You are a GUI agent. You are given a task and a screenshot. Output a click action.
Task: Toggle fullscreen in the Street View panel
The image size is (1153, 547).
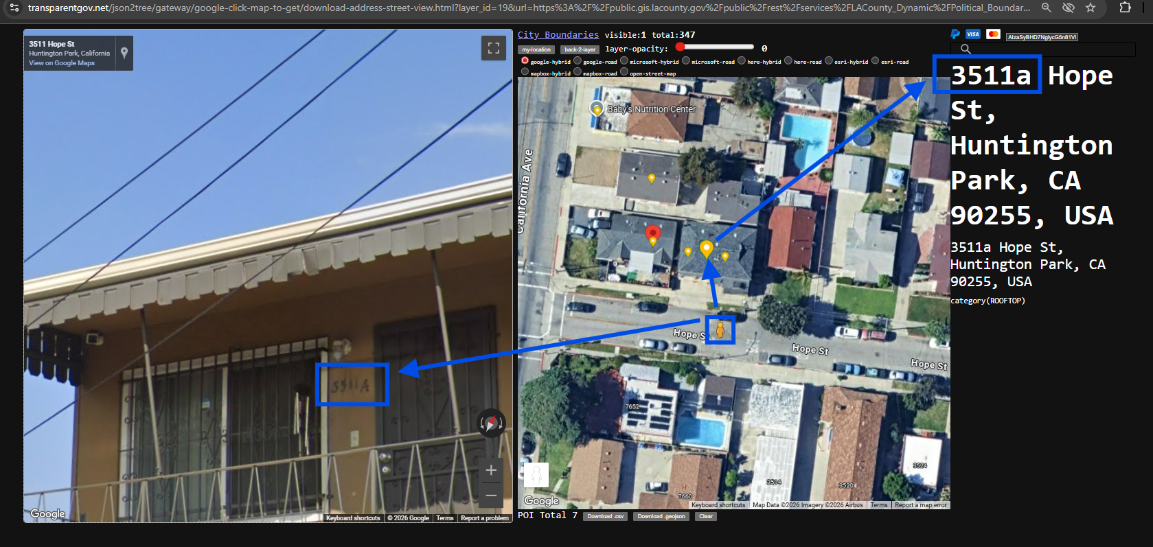tap(493, 48)
